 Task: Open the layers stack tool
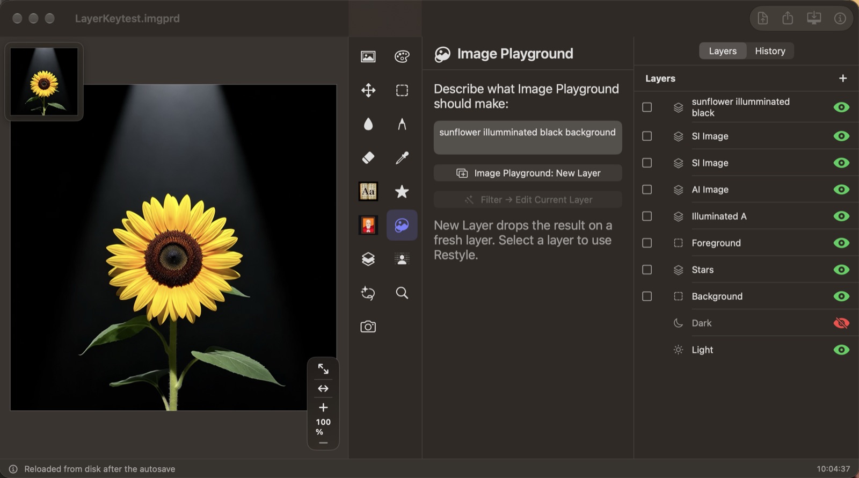[x=368, y=259]
